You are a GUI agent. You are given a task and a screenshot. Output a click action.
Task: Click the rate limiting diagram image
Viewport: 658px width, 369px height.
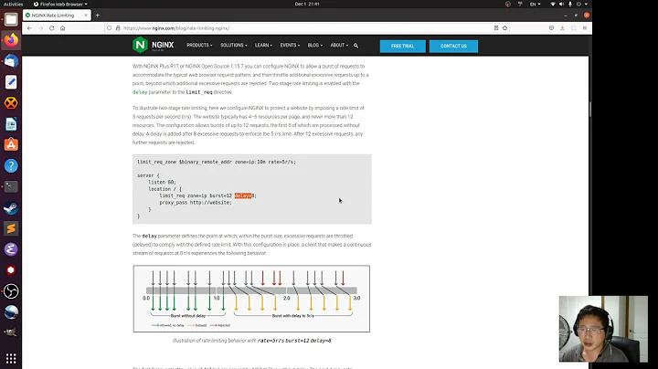[x=251, y=299]
